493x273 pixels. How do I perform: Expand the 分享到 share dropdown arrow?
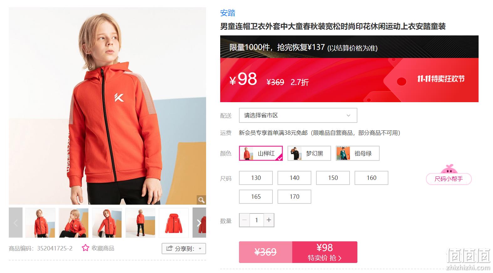(x=200, y=249)
